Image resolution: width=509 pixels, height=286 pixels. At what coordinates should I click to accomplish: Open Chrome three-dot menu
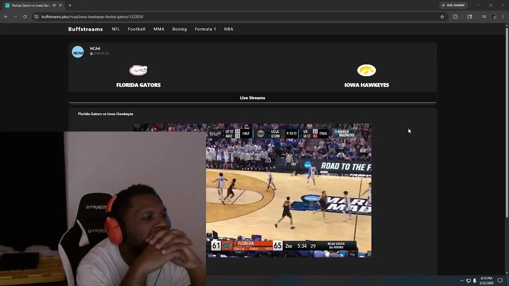coord(503,17)
